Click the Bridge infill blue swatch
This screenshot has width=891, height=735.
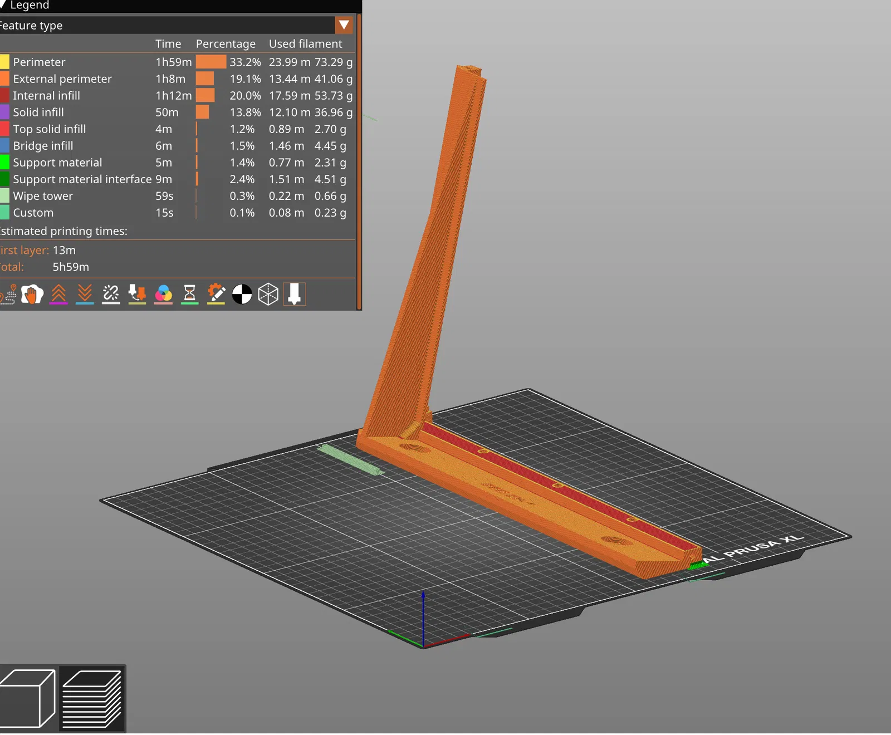tap(4, 145)
